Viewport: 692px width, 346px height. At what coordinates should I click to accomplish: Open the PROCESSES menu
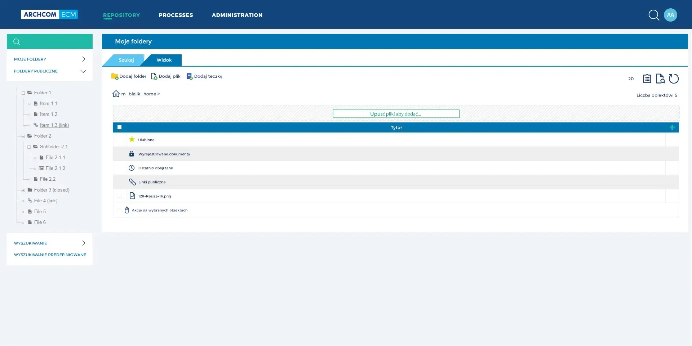point(176,15)
